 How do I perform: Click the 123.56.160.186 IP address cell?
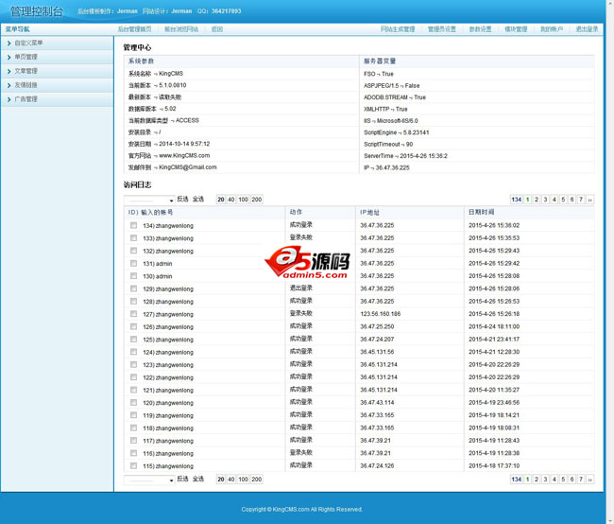tap(381, 314)
